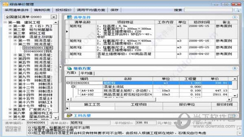
Task: Collapse the 第一篇 建筑工程 node
Action: tap(6, 22)
